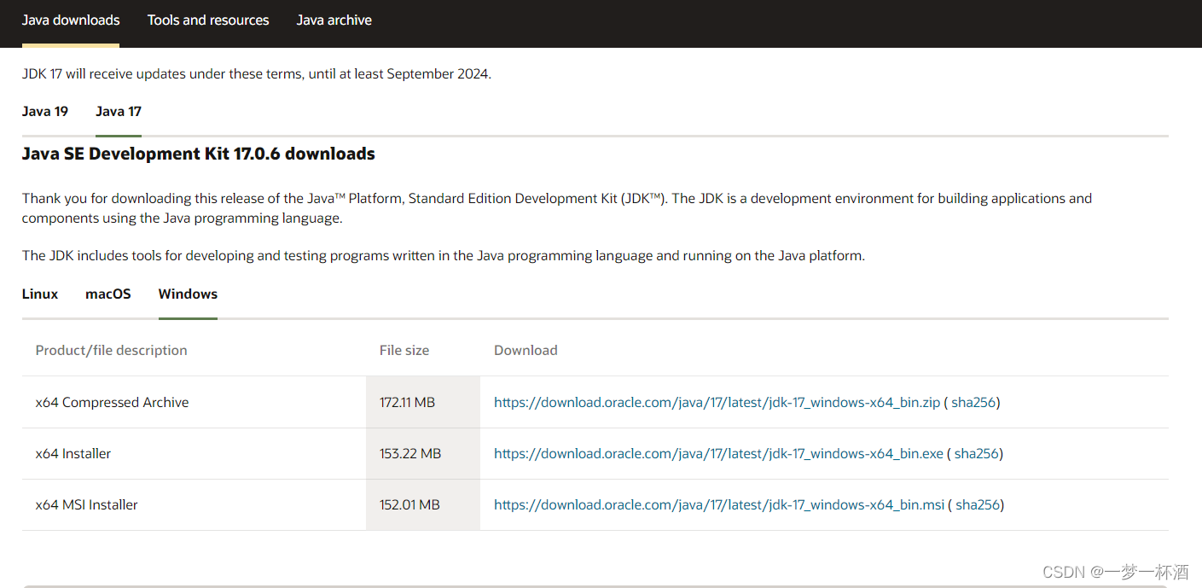The image size is (1202, 588).
Task: Select the Windows downloads tab
Action: [188, 294]
